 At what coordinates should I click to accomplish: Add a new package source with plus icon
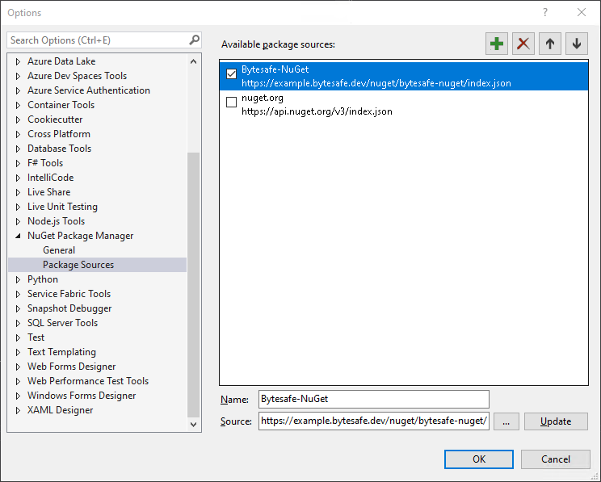[496, 44]
